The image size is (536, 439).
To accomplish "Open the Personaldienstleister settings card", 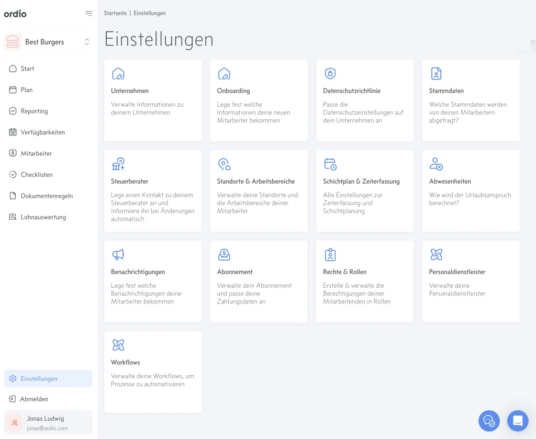I will [x=471, y=282].
